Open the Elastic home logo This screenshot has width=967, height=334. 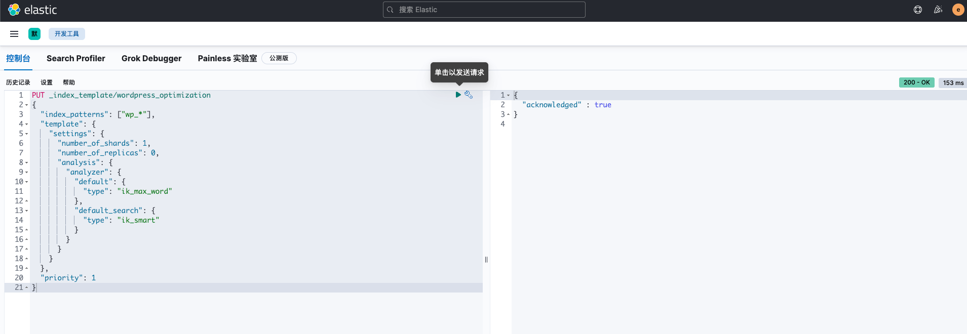(32, 10)
